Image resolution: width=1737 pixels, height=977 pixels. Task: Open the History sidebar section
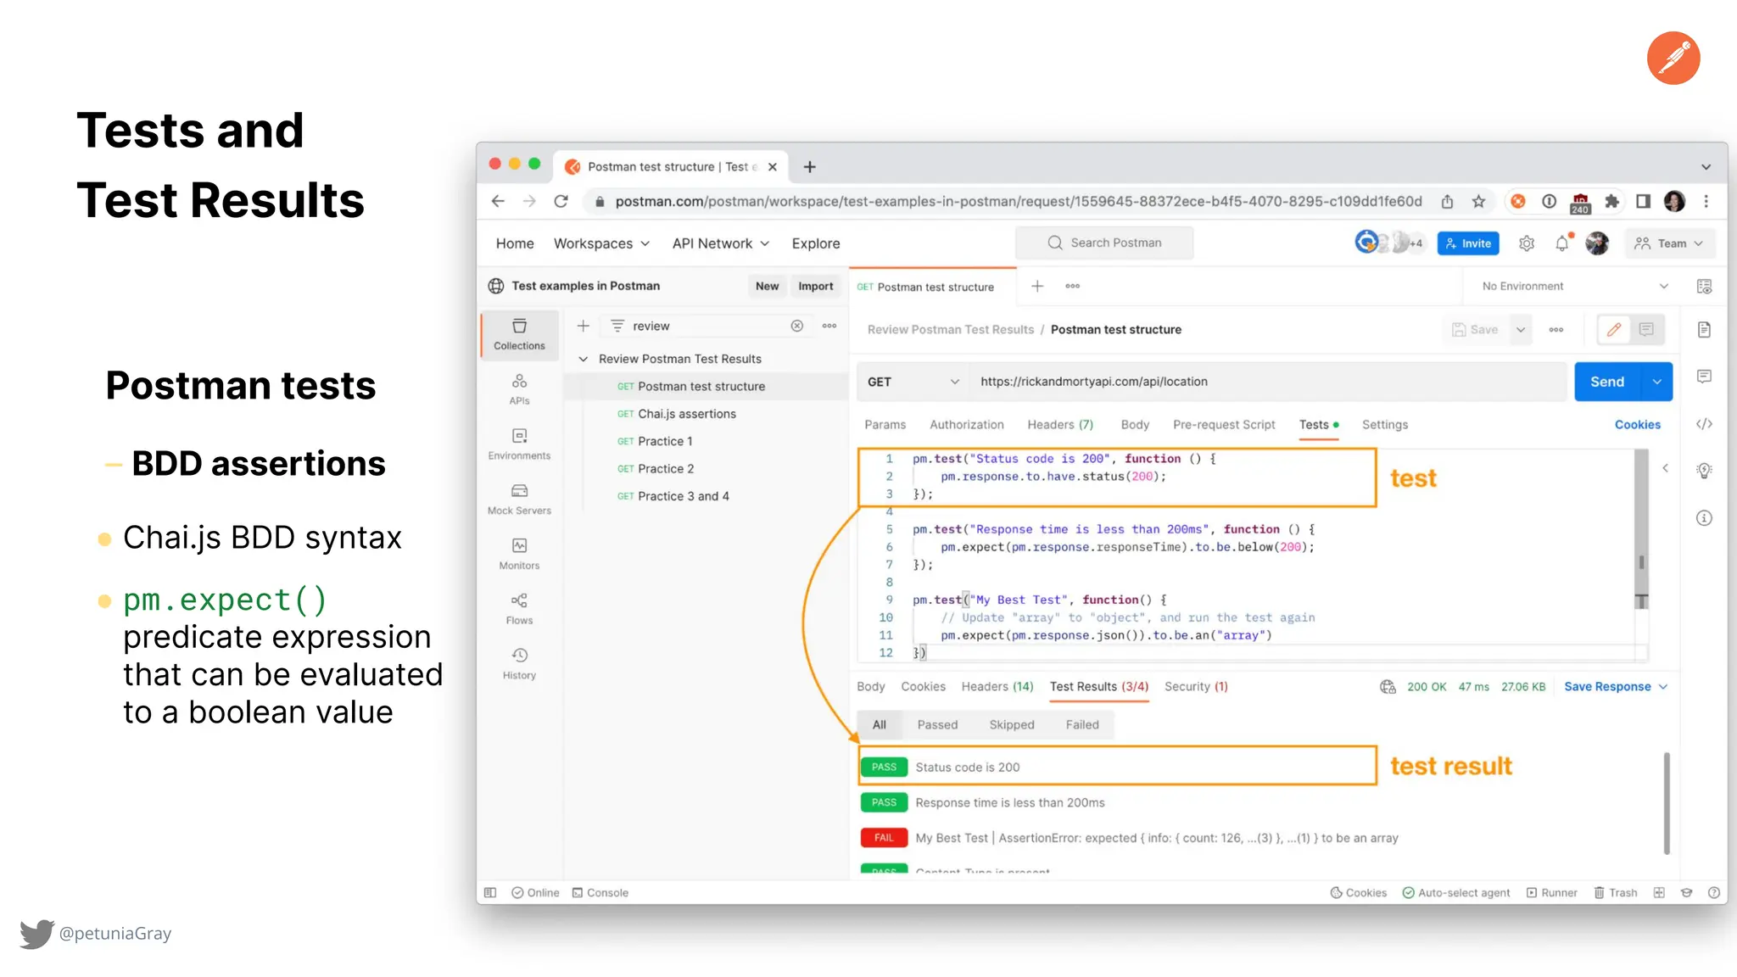pos(519,663)
